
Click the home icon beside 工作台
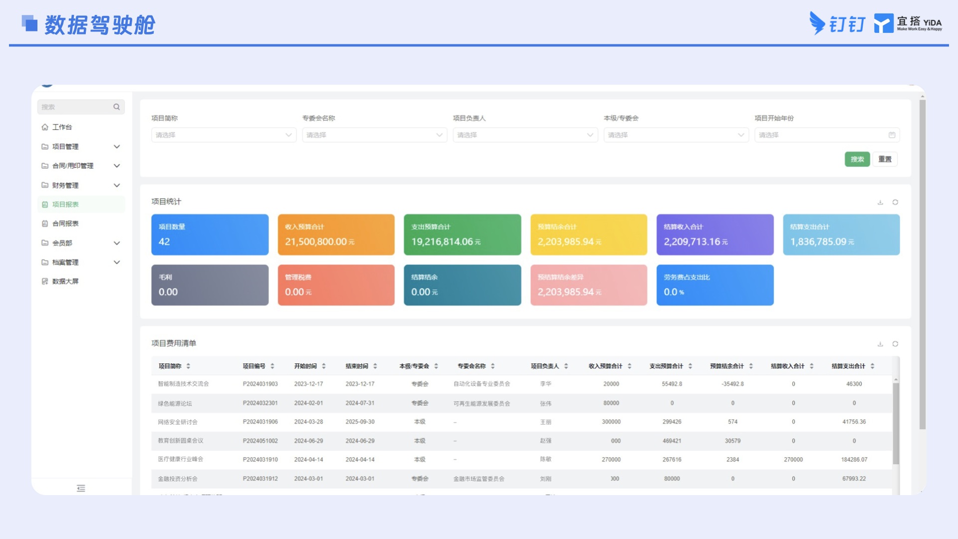(x=45, y=127)
